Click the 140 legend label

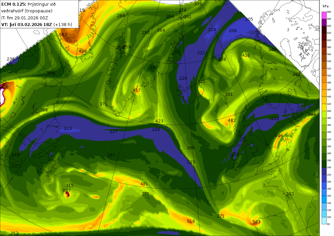point(329,203)
